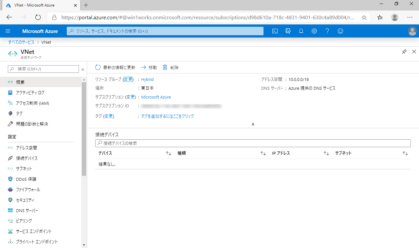Open アクセス制御 (IAM) menu item
The height and width of the screenshot is (248, 419).
pos(41,103)
